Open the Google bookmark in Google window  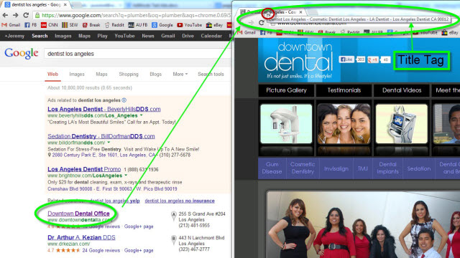(162, 25)
